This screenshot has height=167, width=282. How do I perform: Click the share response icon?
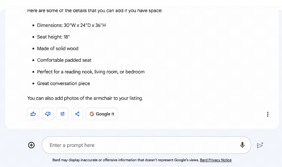pos(77,114)
